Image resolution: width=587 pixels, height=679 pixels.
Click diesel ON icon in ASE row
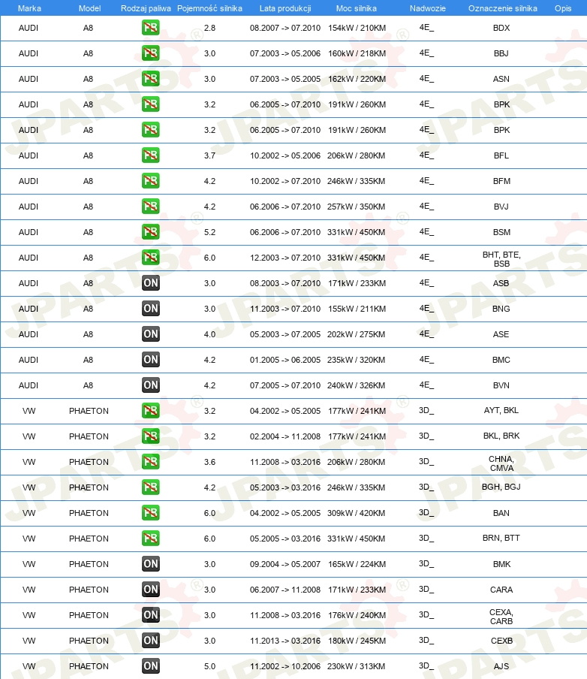[151, 334]
